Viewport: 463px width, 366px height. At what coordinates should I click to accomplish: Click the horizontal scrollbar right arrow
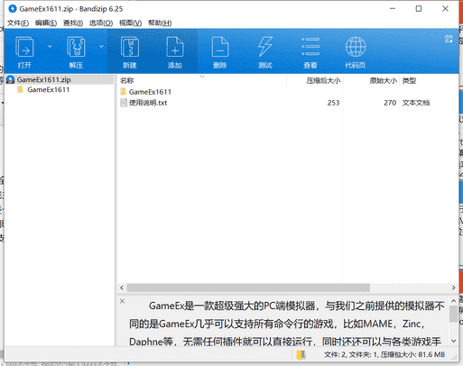tap(453, 288)
